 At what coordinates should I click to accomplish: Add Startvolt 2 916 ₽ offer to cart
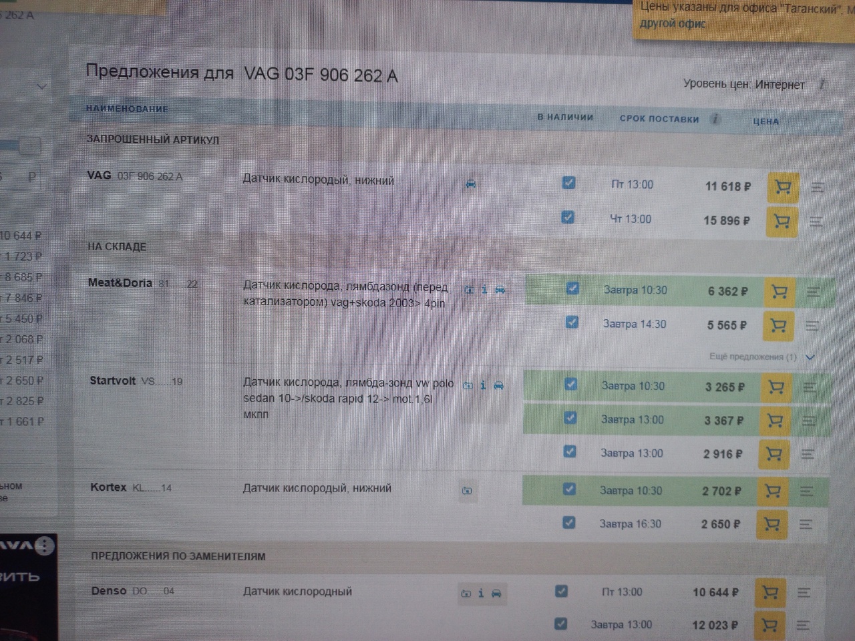(x=774, y=454)
